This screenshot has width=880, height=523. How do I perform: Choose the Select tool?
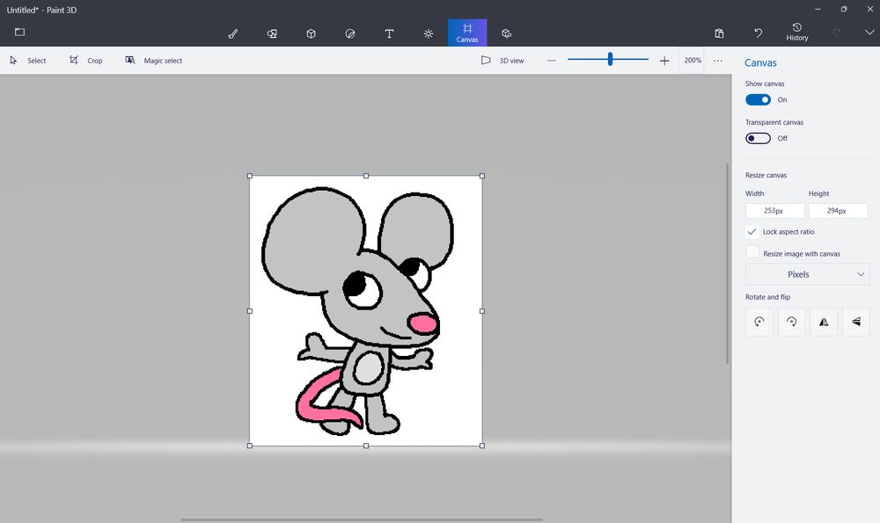pyautogui.click(x=28, y=61)
